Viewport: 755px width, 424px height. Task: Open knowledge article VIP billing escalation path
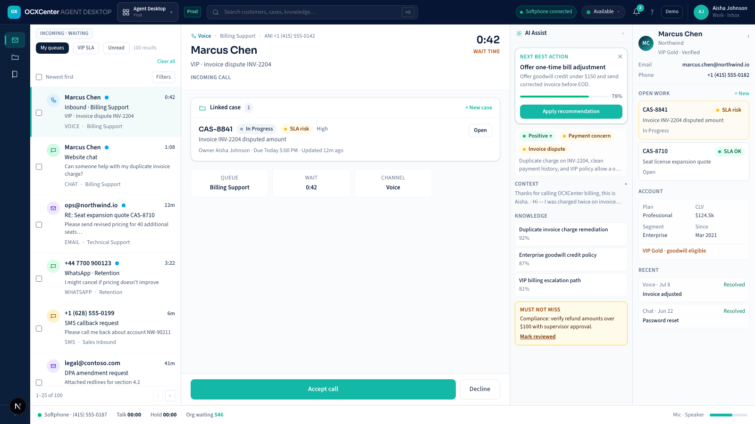tap(571, 285)
